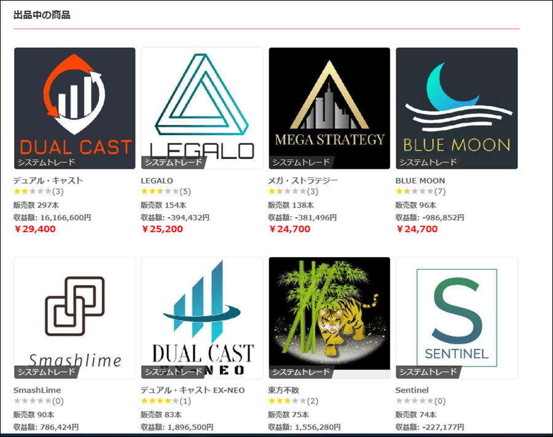
Task: Click the ¥29,400 price
Action: 34,229
